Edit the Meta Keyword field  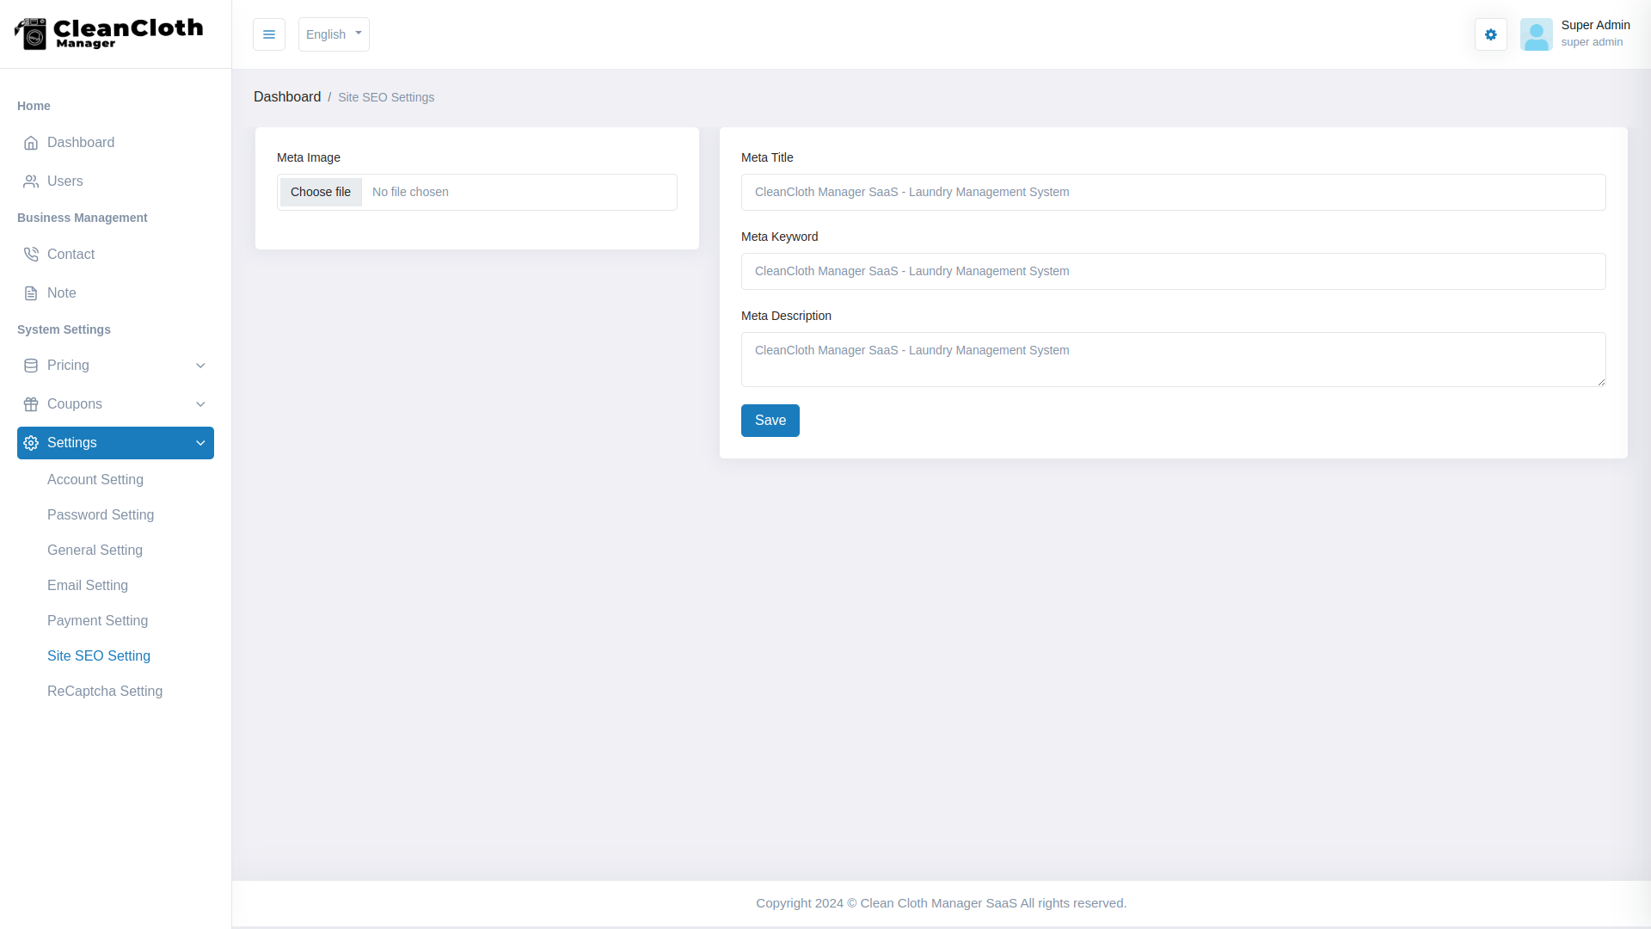click(x=1173, y=271)
